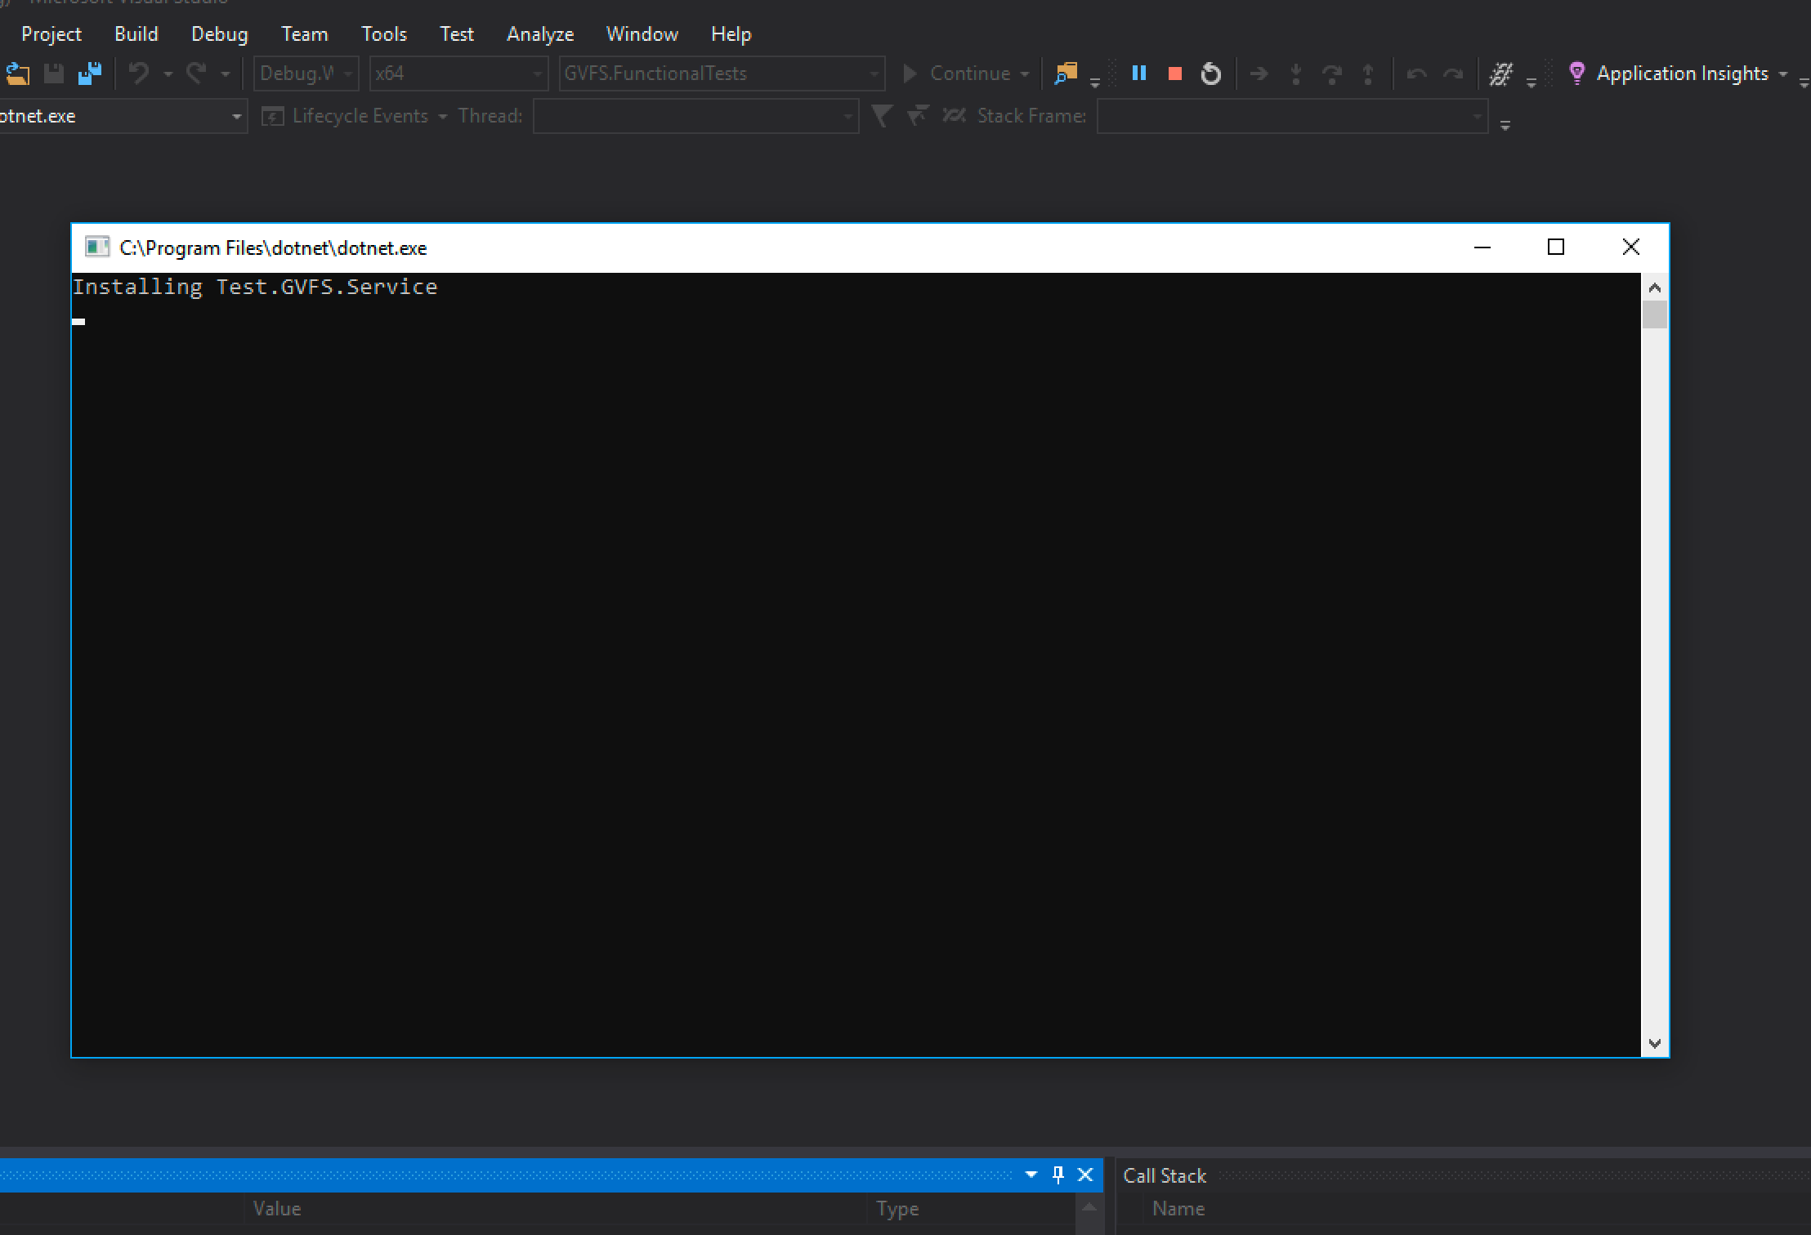Open the Debug menu
Image resolution: width=1811 pixels, height=1235 pixels.
coord(219,34)
